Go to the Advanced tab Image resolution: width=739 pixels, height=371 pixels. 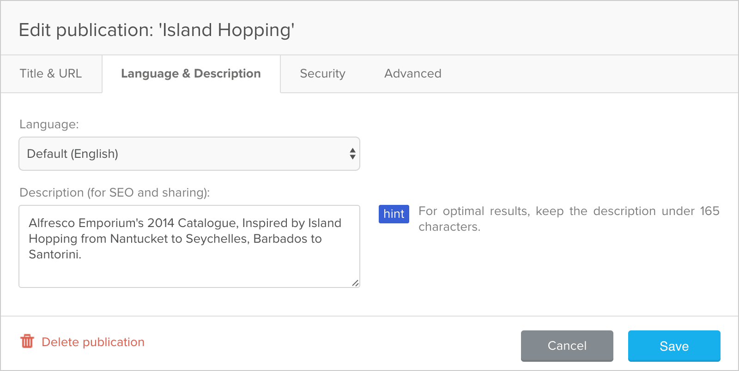[412, 74]
